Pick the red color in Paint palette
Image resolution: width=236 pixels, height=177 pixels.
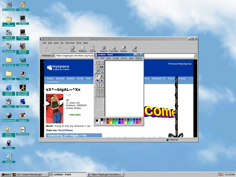(108, 122)
